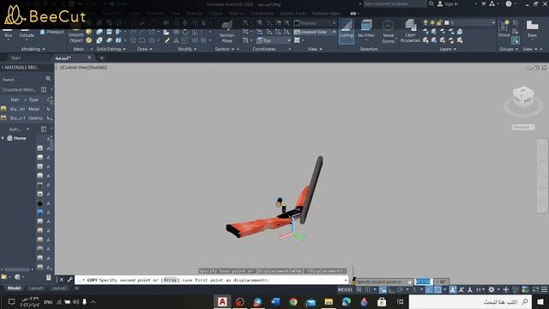This screenshot has width=549, height=309.
Task: Open the Section Plane tool
Action: pyautogui.click(x=226, y=32)
